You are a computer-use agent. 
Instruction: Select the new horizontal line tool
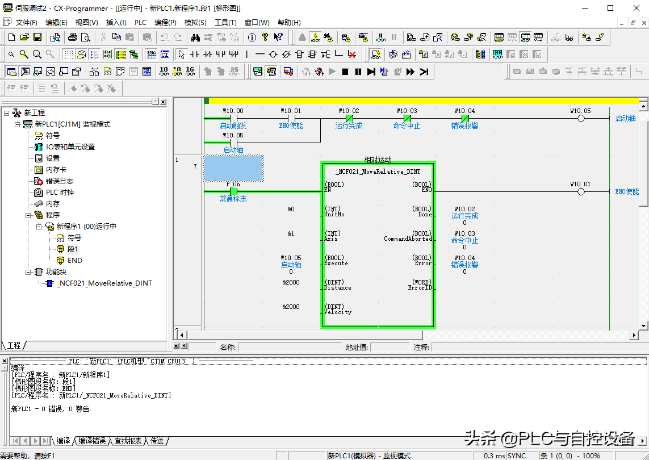pos(259,55)
